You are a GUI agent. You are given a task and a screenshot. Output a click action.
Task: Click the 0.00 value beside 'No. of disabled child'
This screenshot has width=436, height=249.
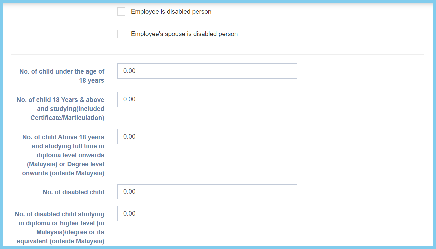[129, 192]
